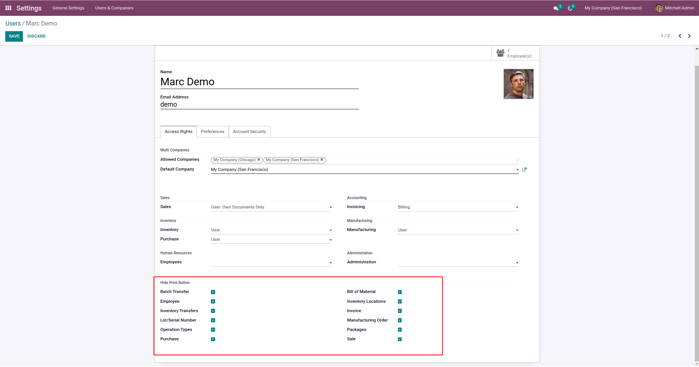Open Default Company external link icon
The image size is (699, 367).
coord(524,169)
